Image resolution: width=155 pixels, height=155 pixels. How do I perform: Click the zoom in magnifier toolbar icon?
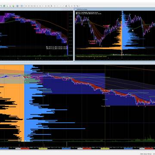(x=1, y=6)
